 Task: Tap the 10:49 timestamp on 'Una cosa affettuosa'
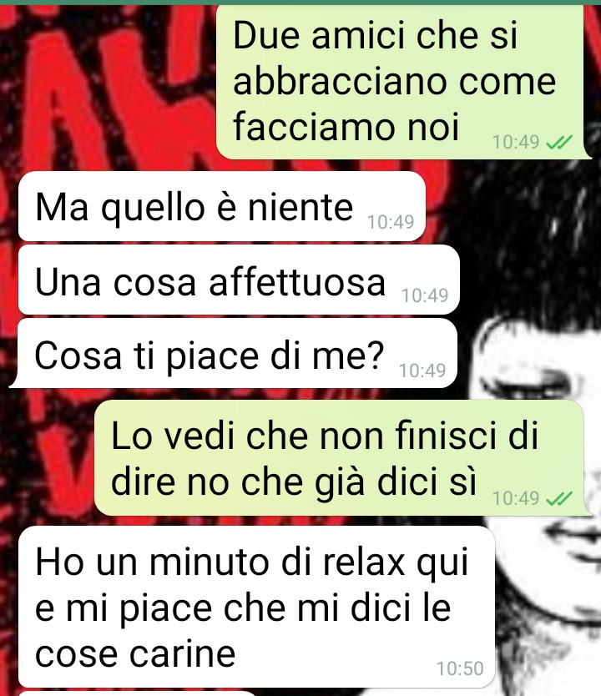pyautogui.click(x=425, y=295)
